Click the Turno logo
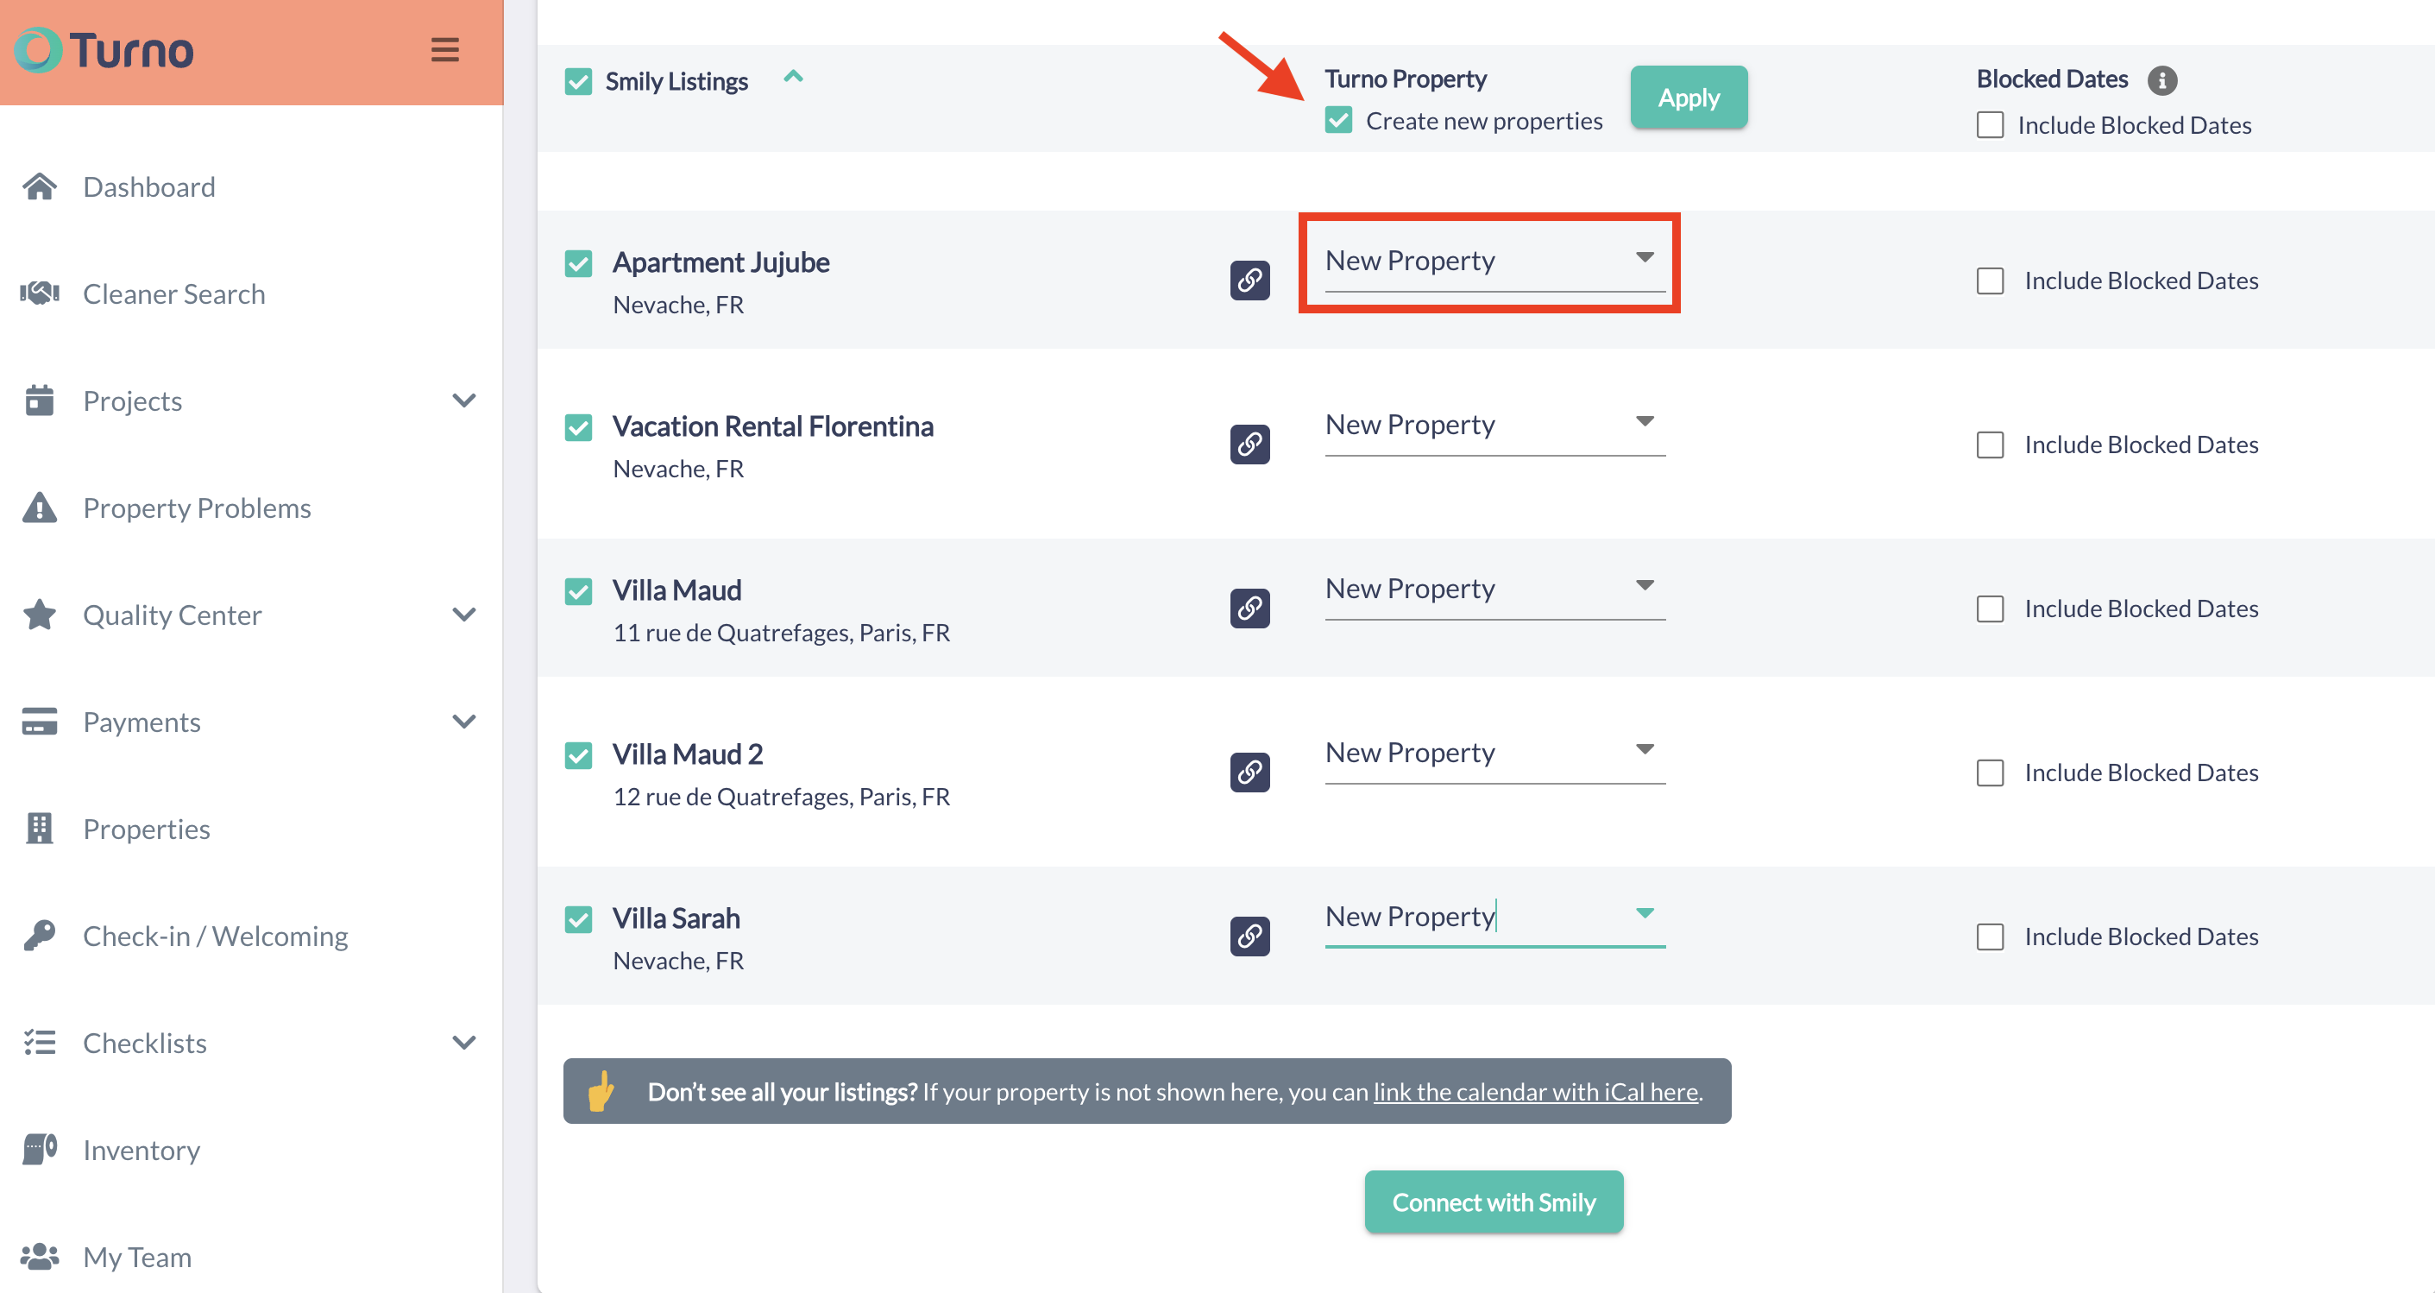 coord(104,50)
